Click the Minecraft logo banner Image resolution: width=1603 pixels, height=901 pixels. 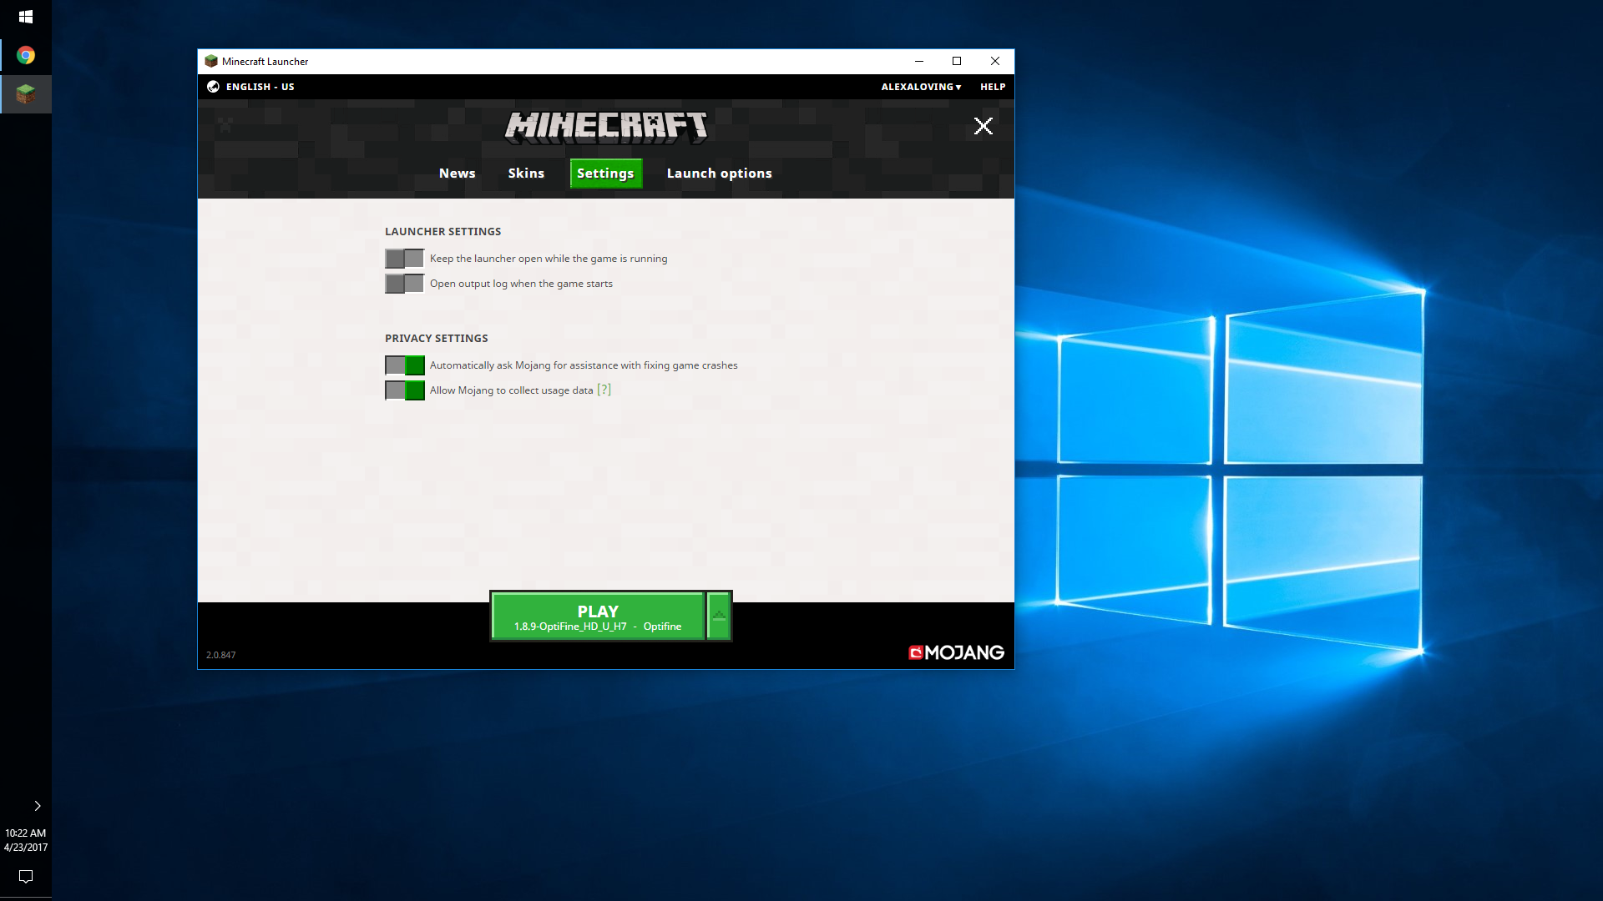pos(606,127)
